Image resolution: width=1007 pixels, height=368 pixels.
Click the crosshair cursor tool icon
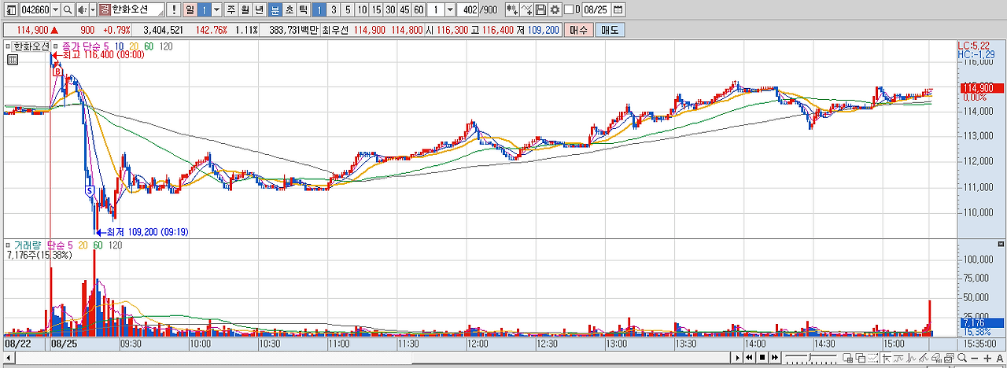pos(887,358)
